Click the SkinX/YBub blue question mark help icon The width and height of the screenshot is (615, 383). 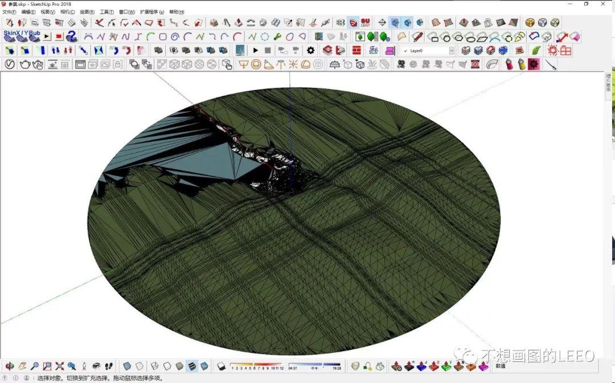click(71, 37)
